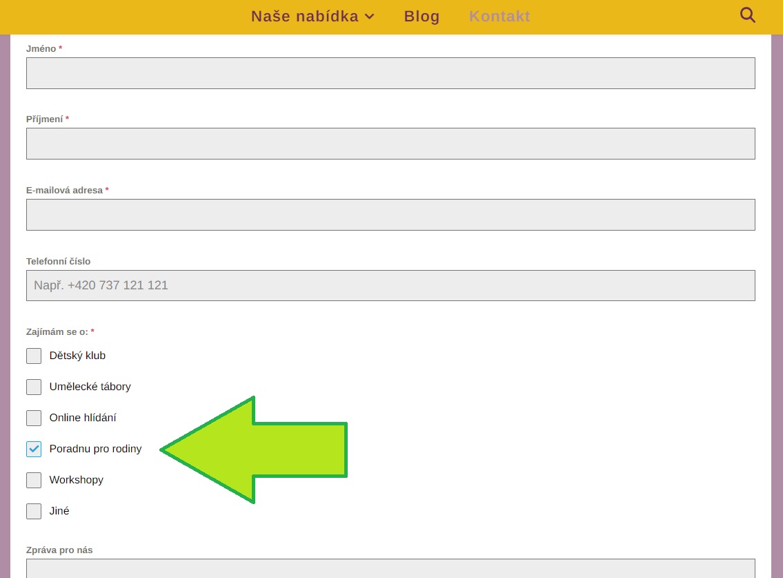Image resolution: width=783 pixels, height=578 pixels.
Task: Enable the Umělecké tábory checkbox
Action: coord(34,387)
